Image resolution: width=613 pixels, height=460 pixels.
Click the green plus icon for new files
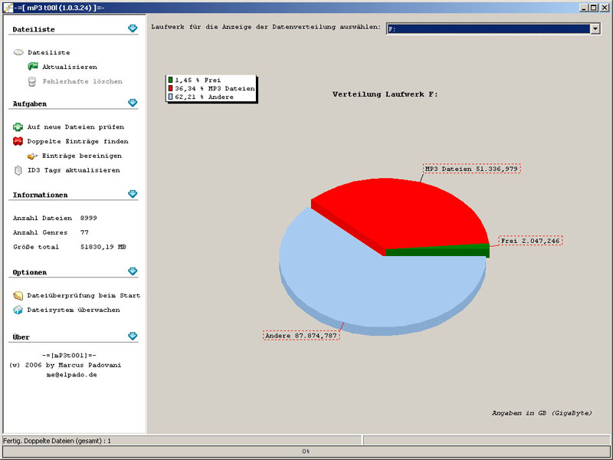click(x=18, y=127)
